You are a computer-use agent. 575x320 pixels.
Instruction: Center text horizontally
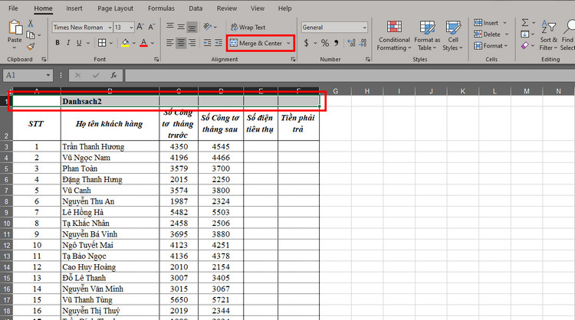(x=181, y=43)
